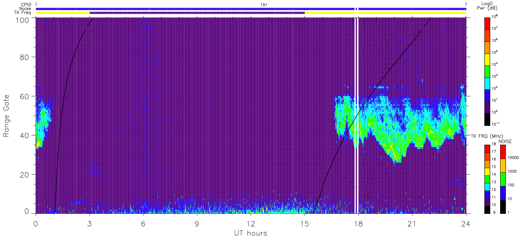Pick the cyan segment of the Lag0 Pwr colorbar
524x242 pixels.
point(487,82)
